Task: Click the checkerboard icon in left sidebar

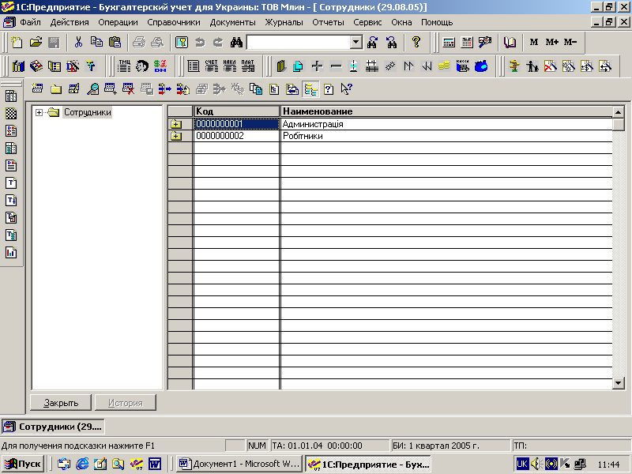Action: tap(11, 114)
